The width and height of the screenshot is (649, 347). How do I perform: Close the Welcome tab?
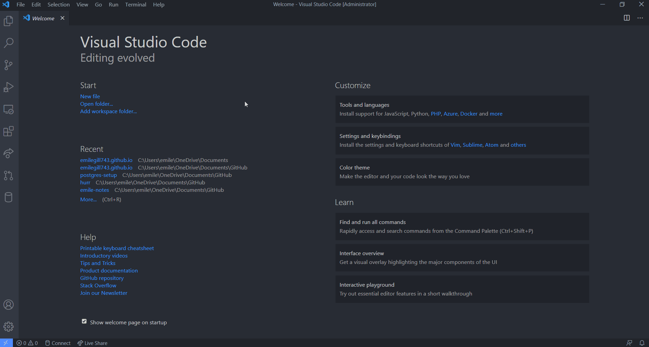coord(62,18)
